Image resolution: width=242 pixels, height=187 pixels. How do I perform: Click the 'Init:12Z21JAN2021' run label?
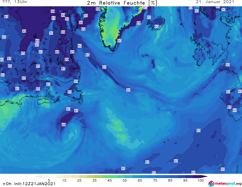click(35, 184)
